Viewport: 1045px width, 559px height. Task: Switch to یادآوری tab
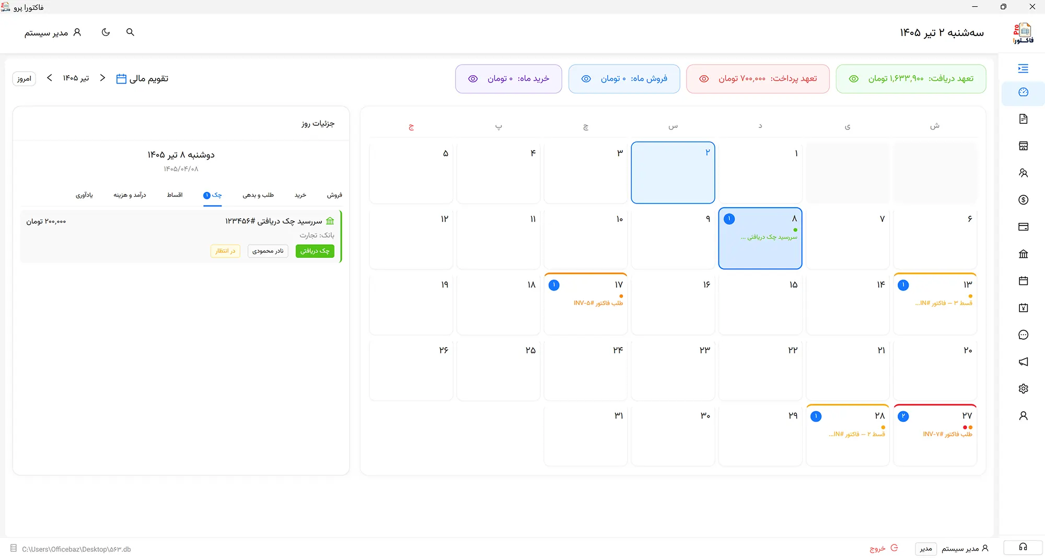pyautogui.click(x=84, y=195)
